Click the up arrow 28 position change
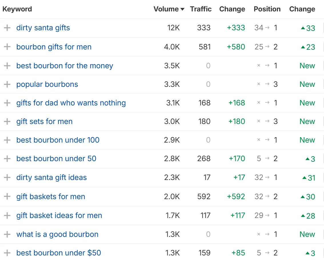Viewport: 324px width, 260px height. [308, 216]
